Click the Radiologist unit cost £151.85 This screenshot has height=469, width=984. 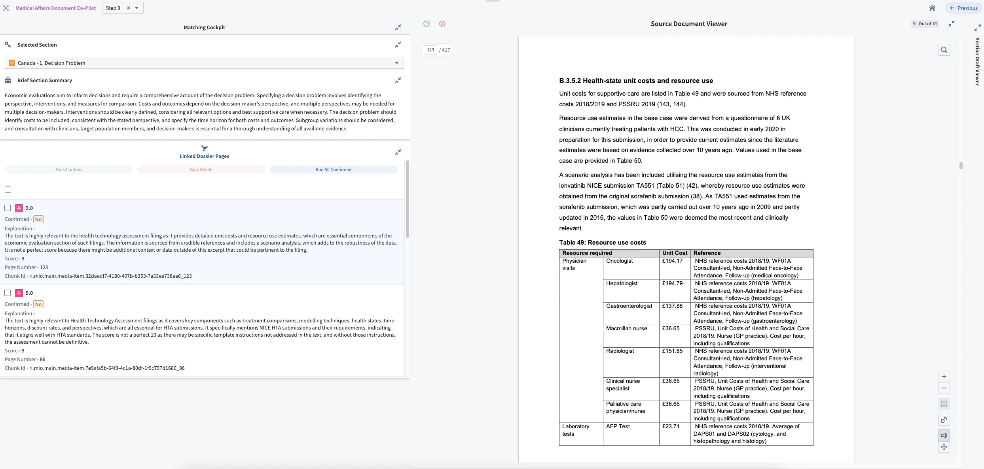673,351
